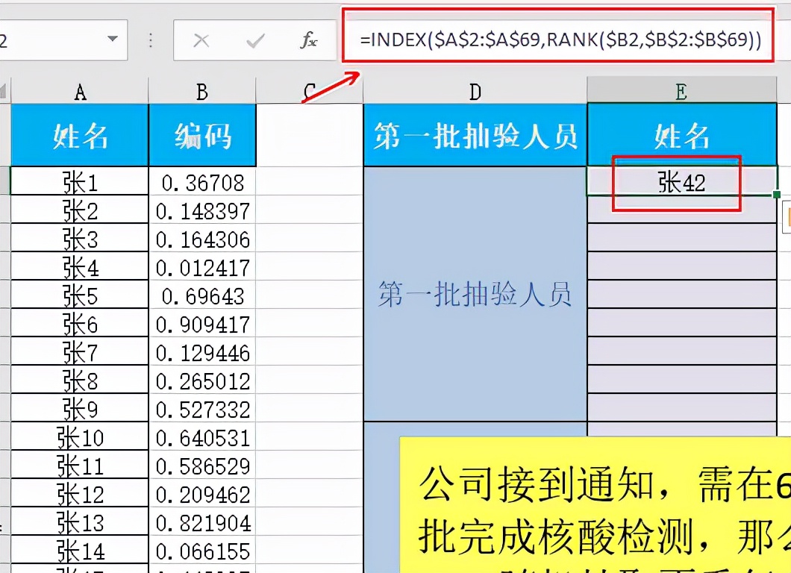
Task: Click the 编码 header cell in column B
Action: [x=200, y=134]
